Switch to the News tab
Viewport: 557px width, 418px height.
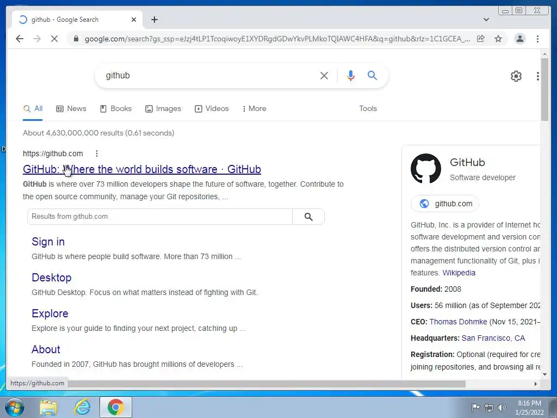(x=71, y=109)
